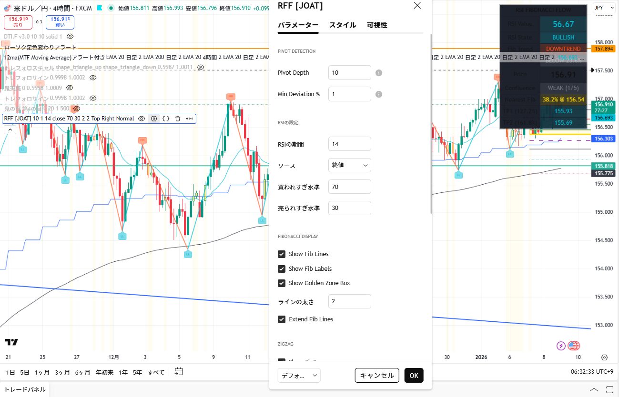This screenshot has height=397, width=619.
Task: Switch to the スタイル tab
Action: 342,25
